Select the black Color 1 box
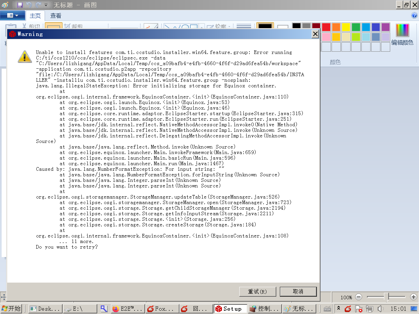The width and height of the screenshot is (419, 314). (265, 26)
